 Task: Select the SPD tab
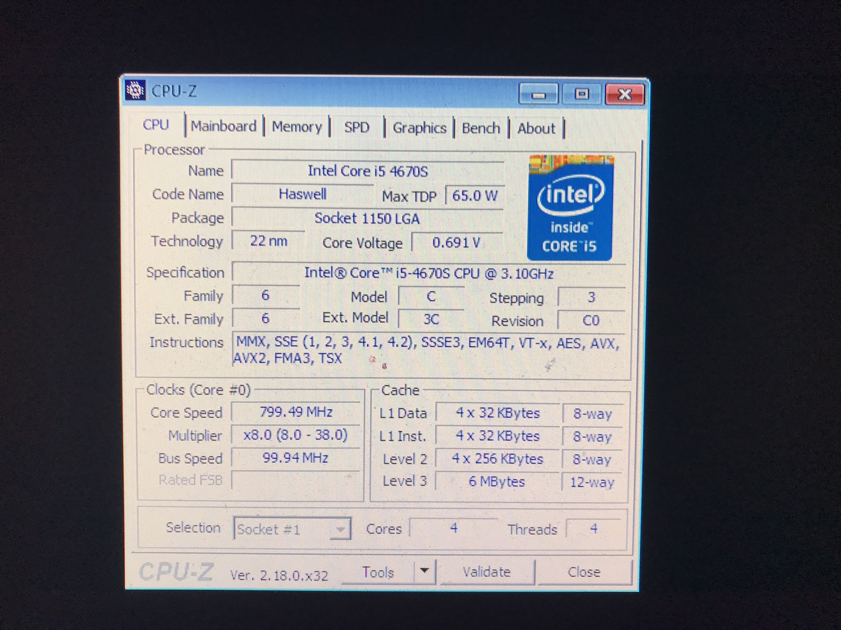pyautogui.click(x=357, y=128)
